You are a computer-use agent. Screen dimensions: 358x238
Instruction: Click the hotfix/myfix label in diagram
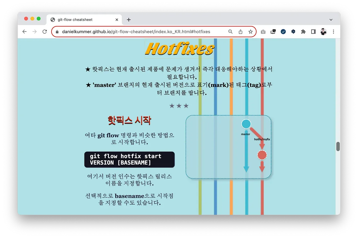262,139
